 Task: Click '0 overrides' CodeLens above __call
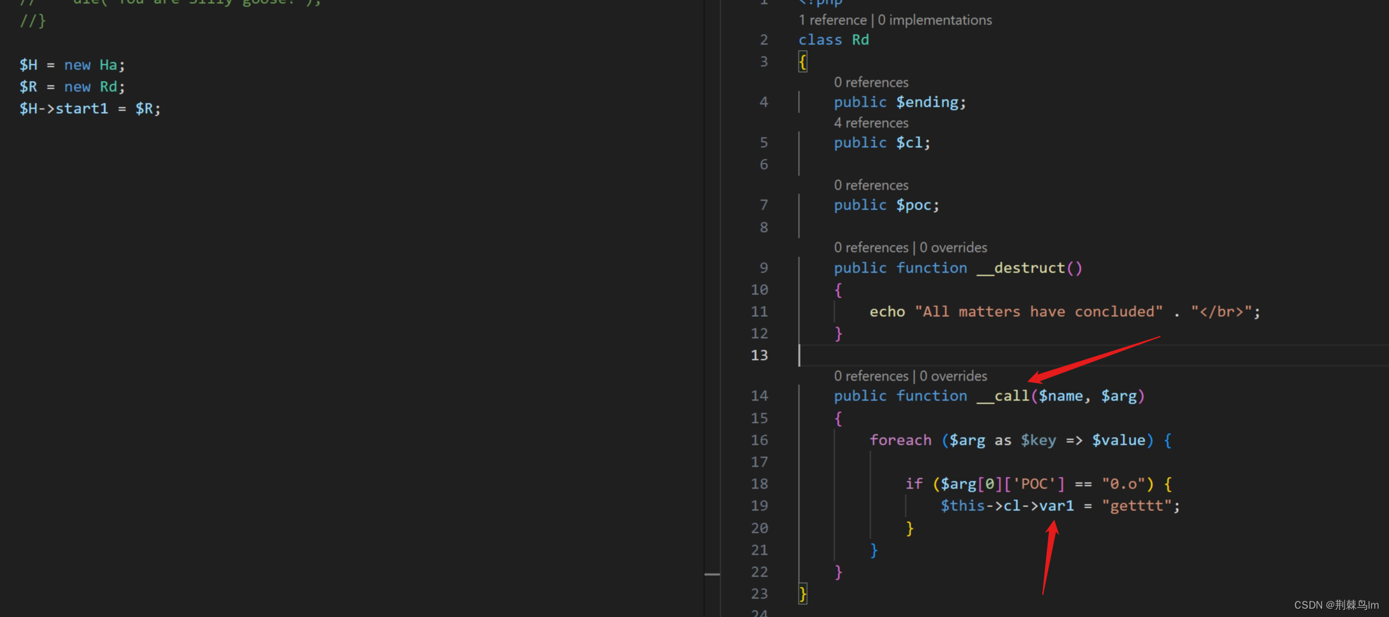pyautogui.click(x=953, y=376)
